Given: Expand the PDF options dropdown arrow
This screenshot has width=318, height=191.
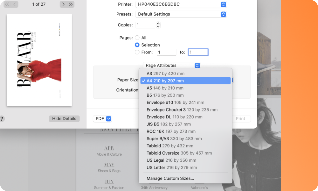Looking at the screenshot, I should 108,119.
